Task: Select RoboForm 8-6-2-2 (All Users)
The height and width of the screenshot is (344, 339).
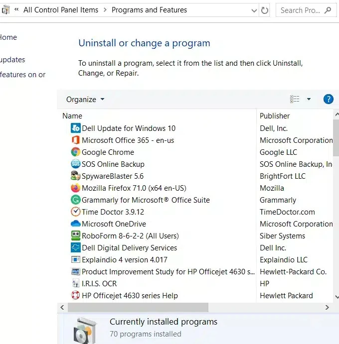Action: [x=130, y=236]
